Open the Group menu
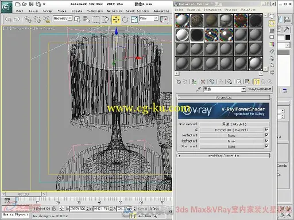The width and height of the screenshot is (294, 220). coord(47,11)
